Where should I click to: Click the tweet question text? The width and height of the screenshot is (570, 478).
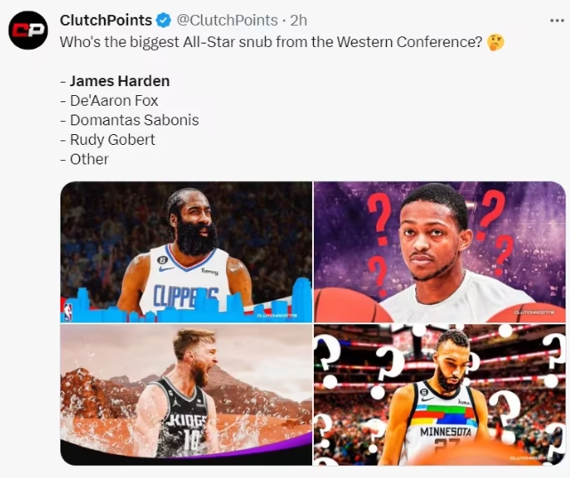point(271,42)
